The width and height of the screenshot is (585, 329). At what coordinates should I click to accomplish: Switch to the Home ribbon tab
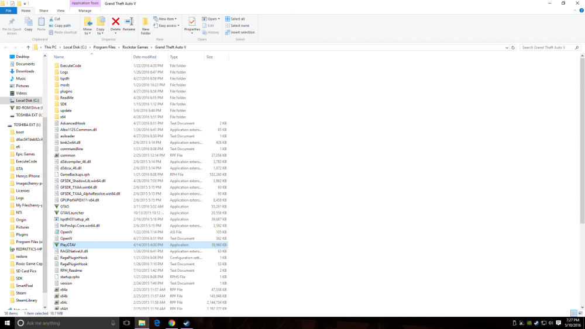(26, 11)
